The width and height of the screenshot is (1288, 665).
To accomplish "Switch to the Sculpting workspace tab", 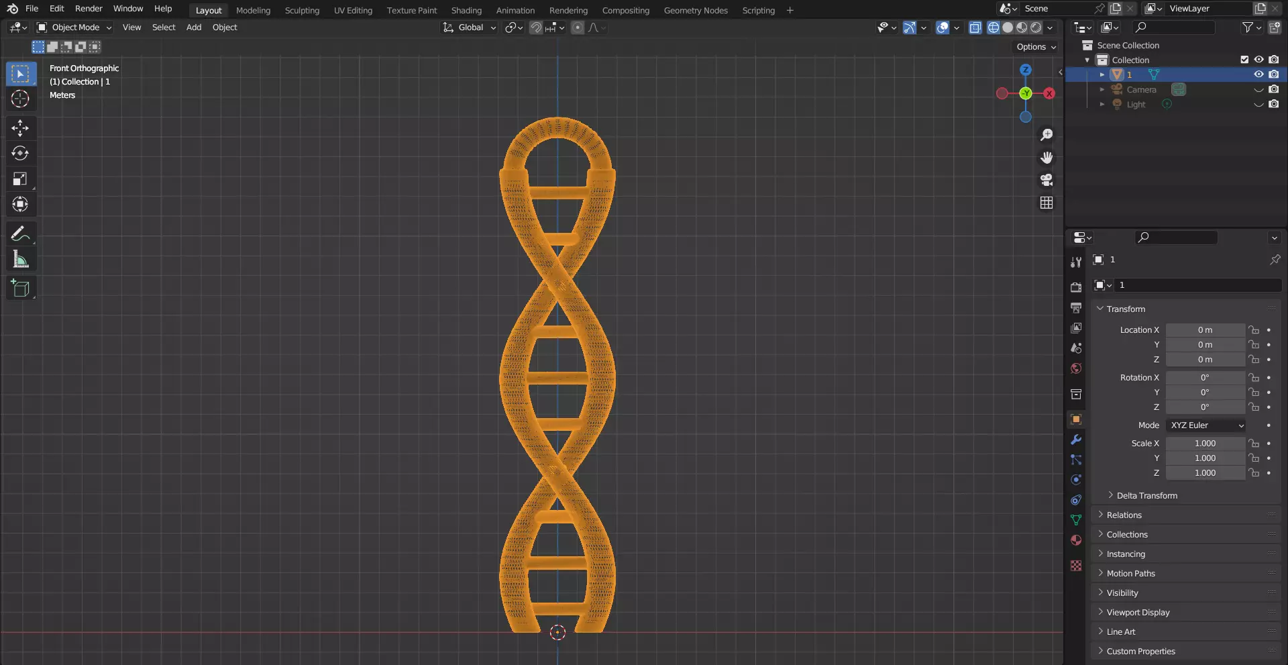I will (302, 11).
